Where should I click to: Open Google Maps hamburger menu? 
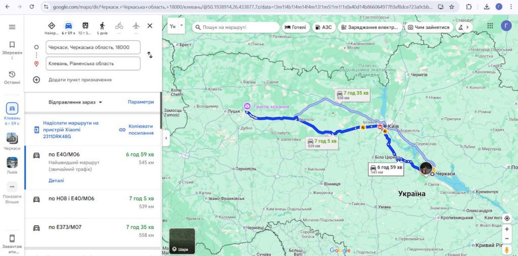[x=12, y=27]
